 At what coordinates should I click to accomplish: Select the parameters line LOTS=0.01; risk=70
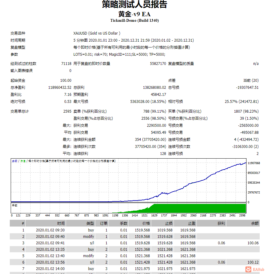coord(119,54)
